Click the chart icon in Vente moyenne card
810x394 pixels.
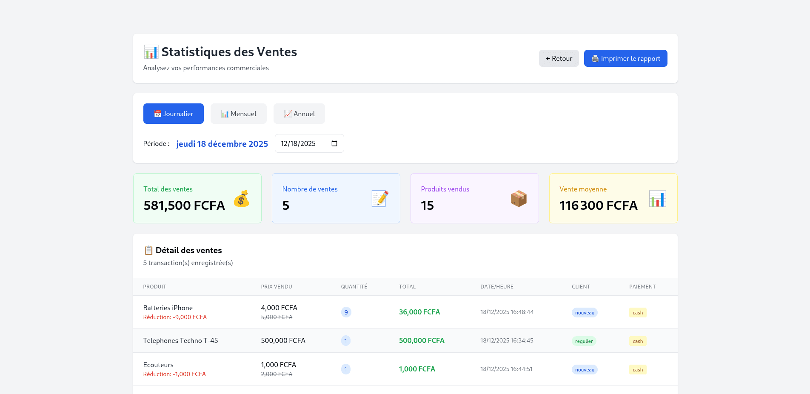[657, 198]
